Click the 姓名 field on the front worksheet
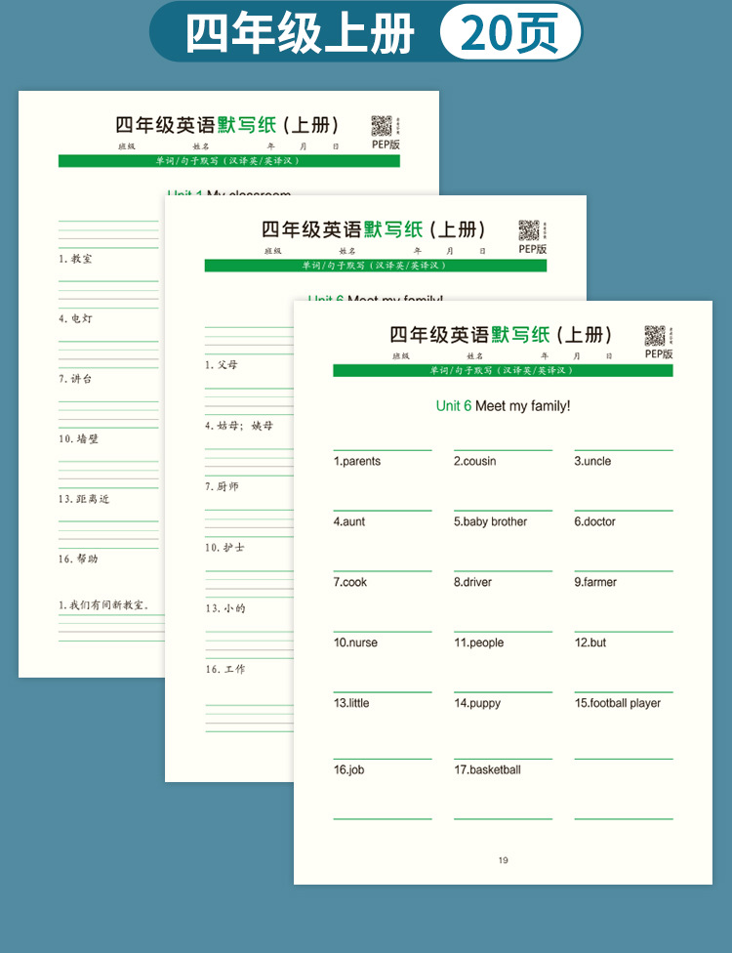 coord(475,356)
